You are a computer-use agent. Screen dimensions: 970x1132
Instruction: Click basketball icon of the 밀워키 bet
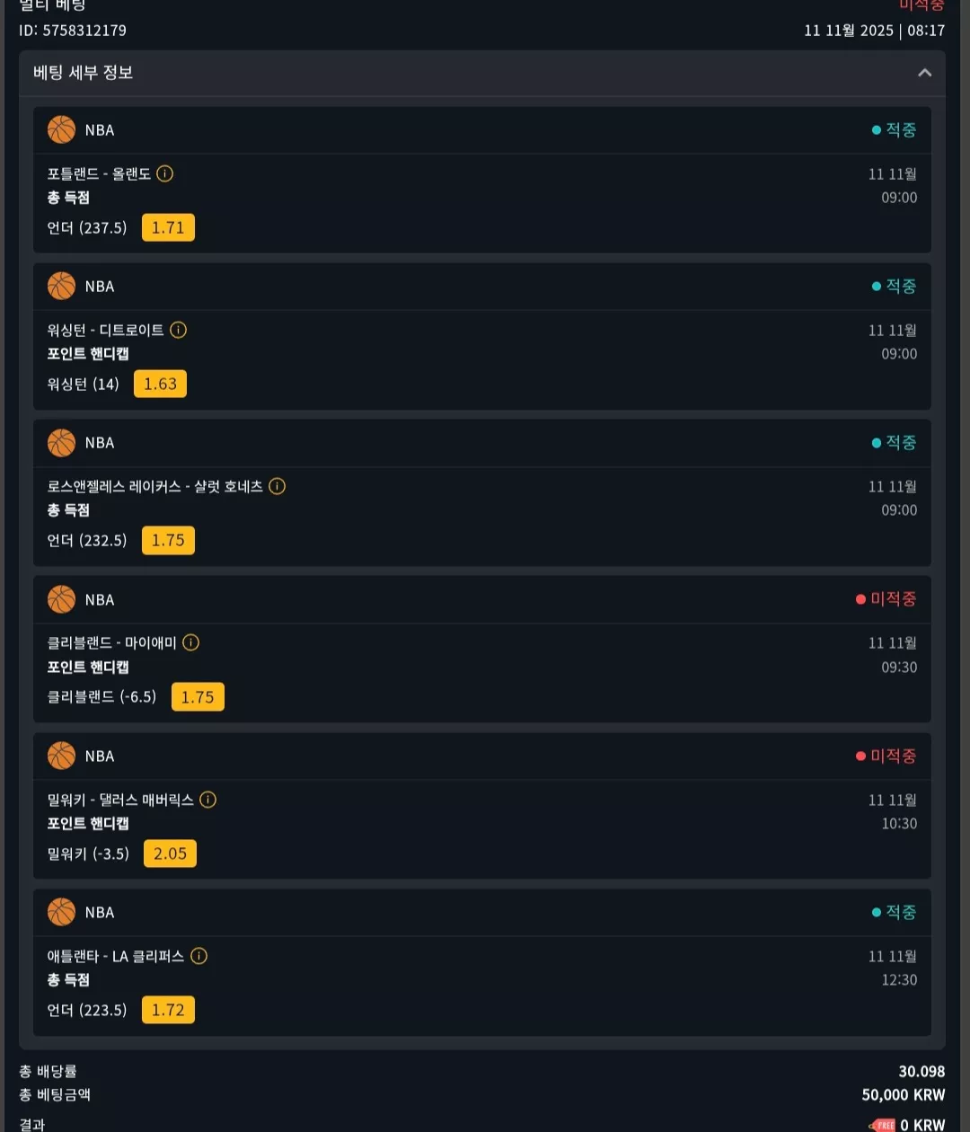tap(62, 756)
